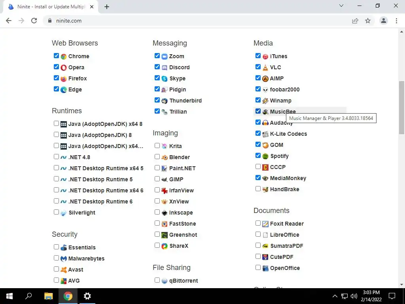
Task: Click the Blender app icon
Action: [x=165, y=157]
